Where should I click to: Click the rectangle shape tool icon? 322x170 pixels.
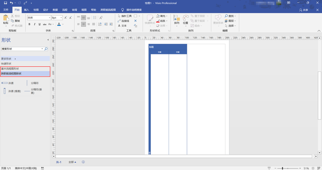pyautogui.click(x=136, y=16)
